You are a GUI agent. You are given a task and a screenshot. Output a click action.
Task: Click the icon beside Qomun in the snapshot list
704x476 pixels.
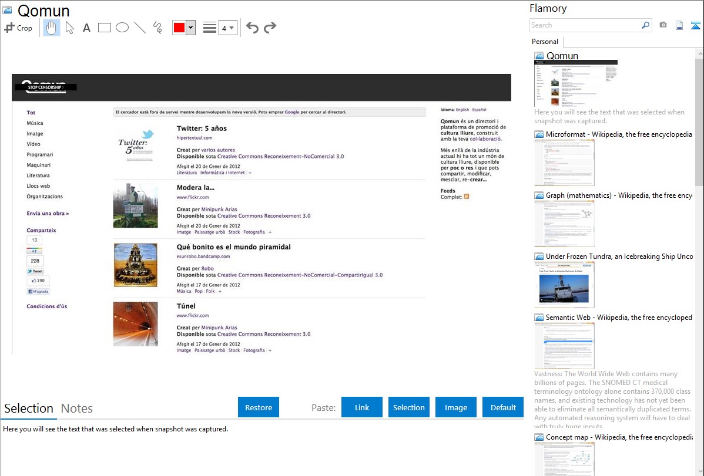coord(539,56)
